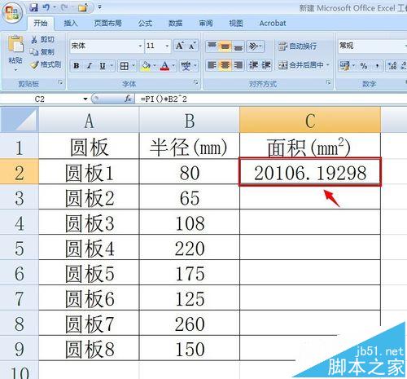Apply red font color A
The width and height of the screenshot is (407, 379).
tap(164, 66)
